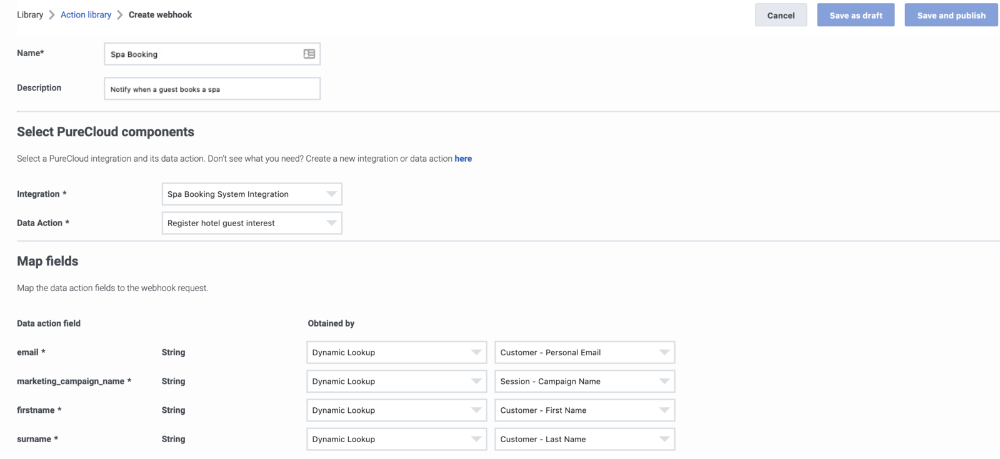Image resolution: width=1000 pixels, height=459 pixels.
Task: Open the Data Action dropdown
Action: pyautogui.click(x=252, y=223)
